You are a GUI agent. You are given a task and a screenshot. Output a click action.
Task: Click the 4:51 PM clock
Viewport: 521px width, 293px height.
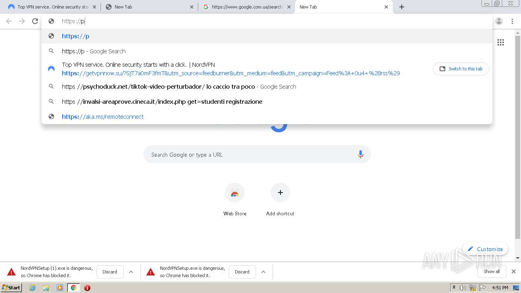click(500, 288)
